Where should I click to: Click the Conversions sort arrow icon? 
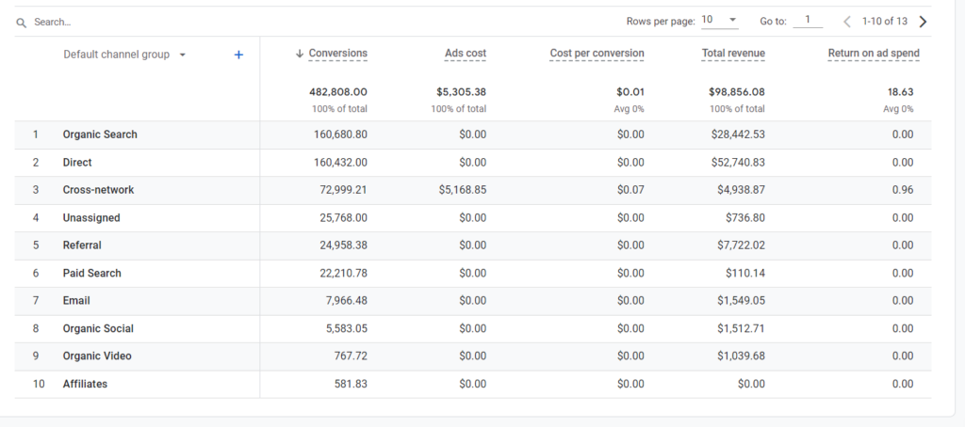click(x=300, y=54)
